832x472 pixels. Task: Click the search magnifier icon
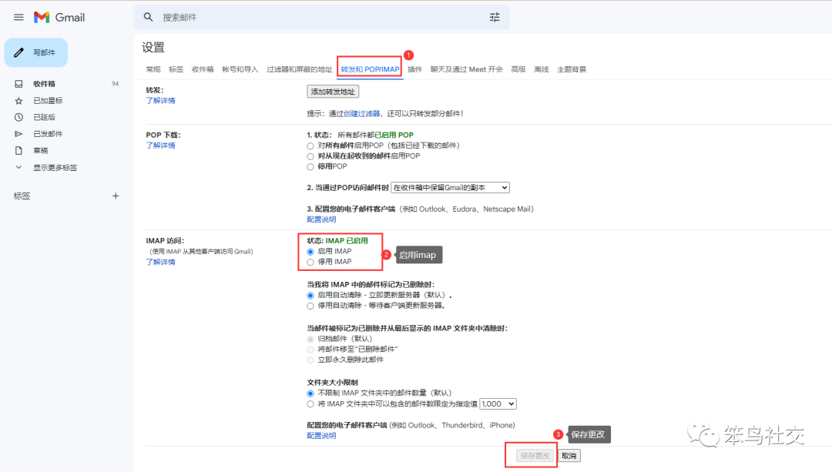(148, 17)
